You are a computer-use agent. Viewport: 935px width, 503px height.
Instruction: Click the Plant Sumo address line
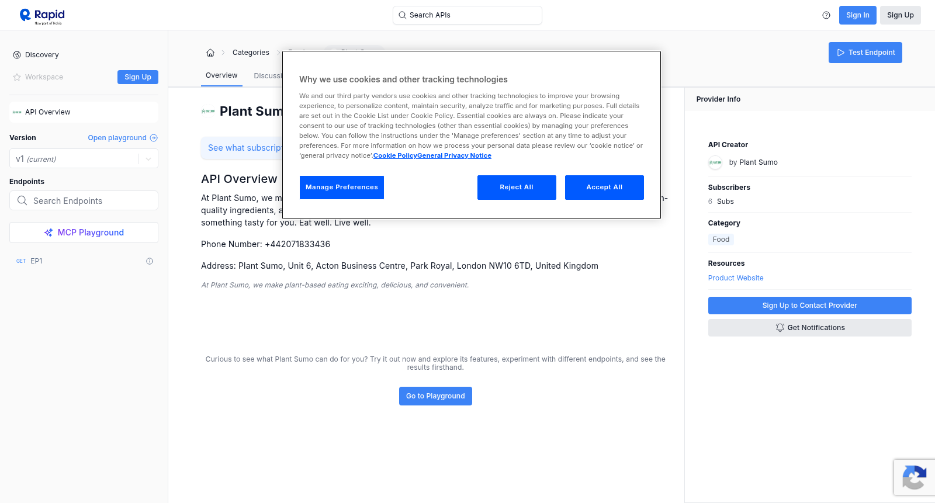pos(400,266)
